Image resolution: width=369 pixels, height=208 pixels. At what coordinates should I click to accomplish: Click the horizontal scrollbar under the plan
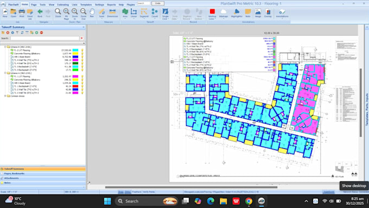click(x=191, y=187)
